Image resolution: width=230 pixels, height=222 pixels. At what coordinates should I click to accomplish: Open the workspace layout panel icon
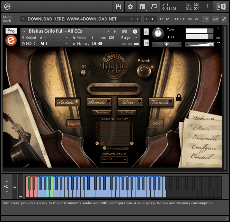pyautogui.click(x=142, y=7)
